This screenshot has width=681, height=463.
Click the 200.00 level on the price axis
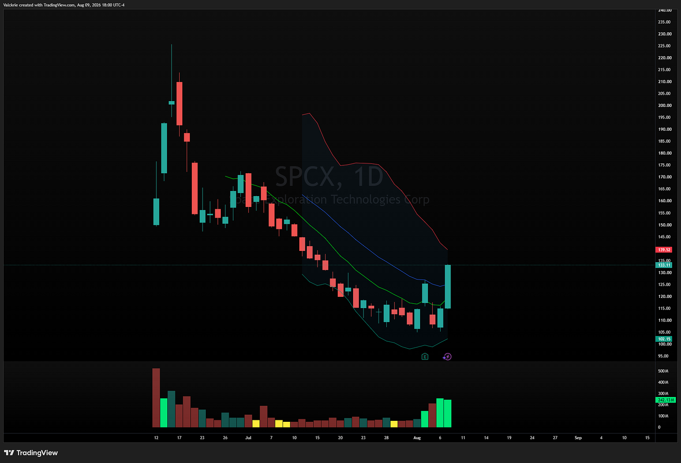(x=664, y=105)
